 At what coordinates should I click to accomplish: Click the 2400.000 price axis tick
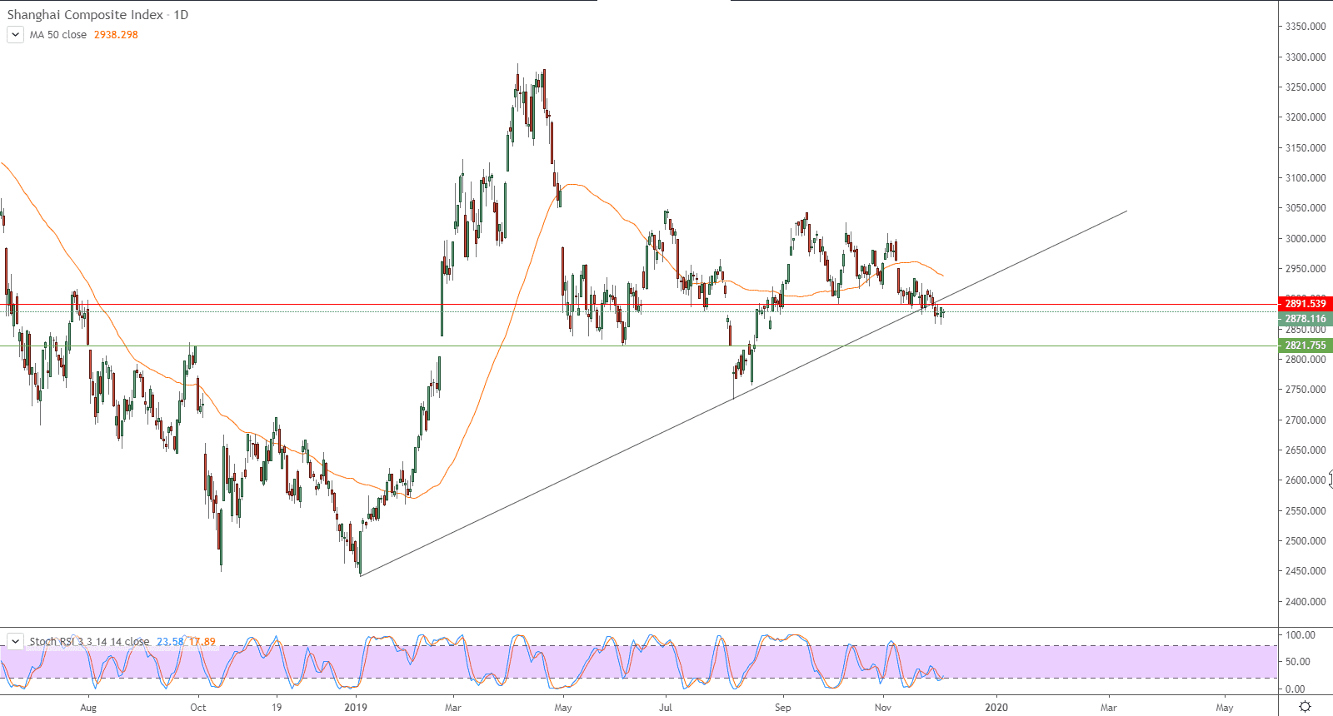tap(1306, 602)
